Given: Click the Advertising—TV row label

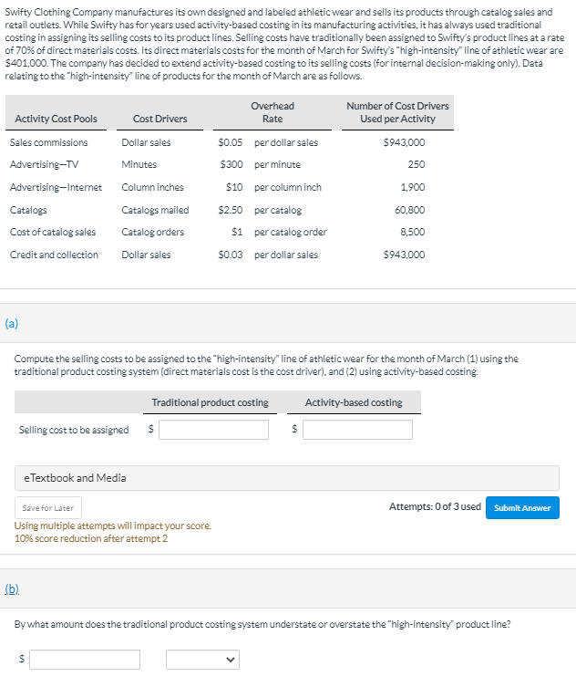Looking at the screenshot, I should pos(45,164).
